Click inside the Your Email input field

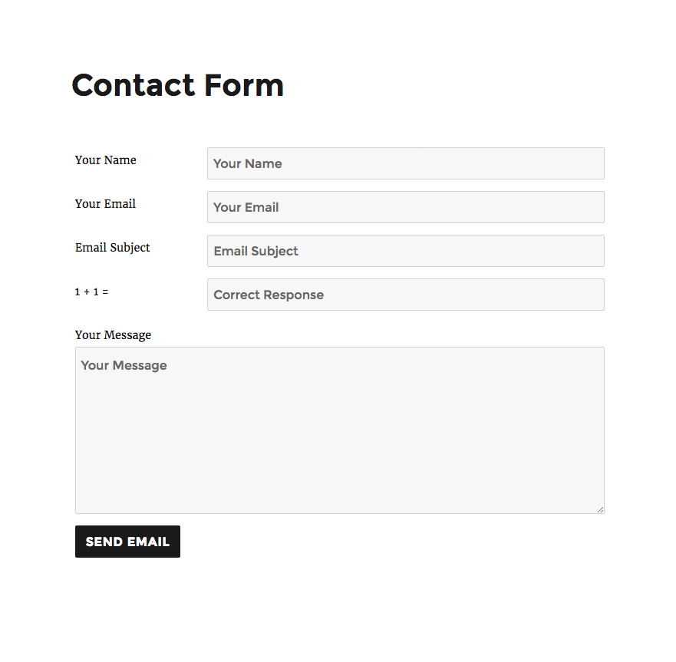pyautogui.click(x=405, y=207)
